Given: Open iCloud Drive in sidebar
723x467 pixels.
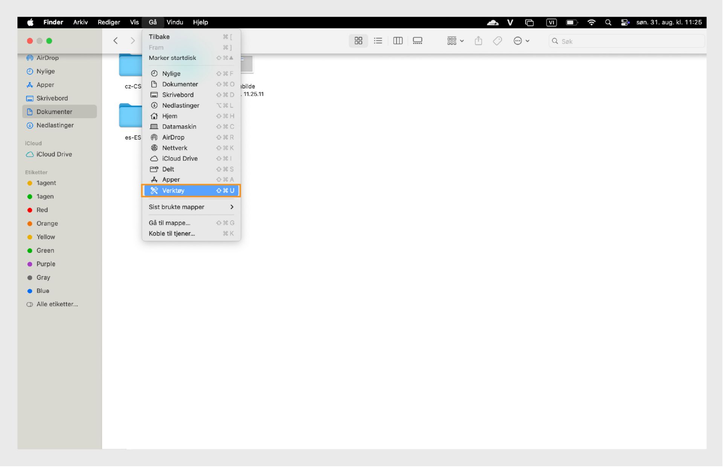Looking at the screenshot, I should (54, 154).
